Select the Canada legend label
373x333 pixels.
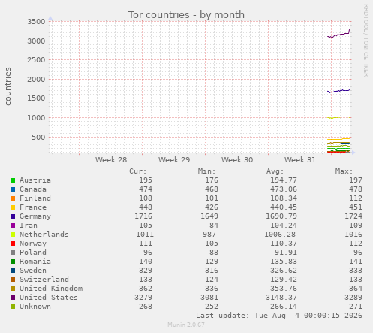point(33,189)
